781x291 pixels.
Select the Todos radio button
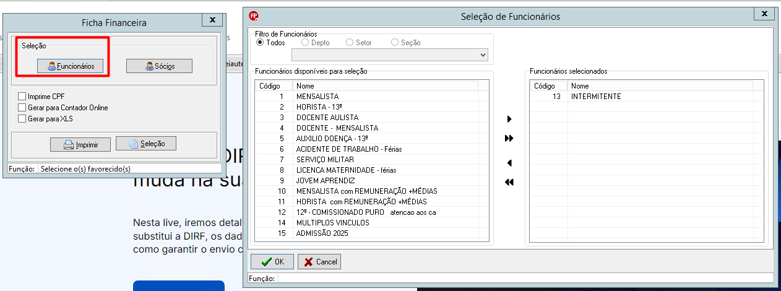pyautogui.click(x=260, y=43)
